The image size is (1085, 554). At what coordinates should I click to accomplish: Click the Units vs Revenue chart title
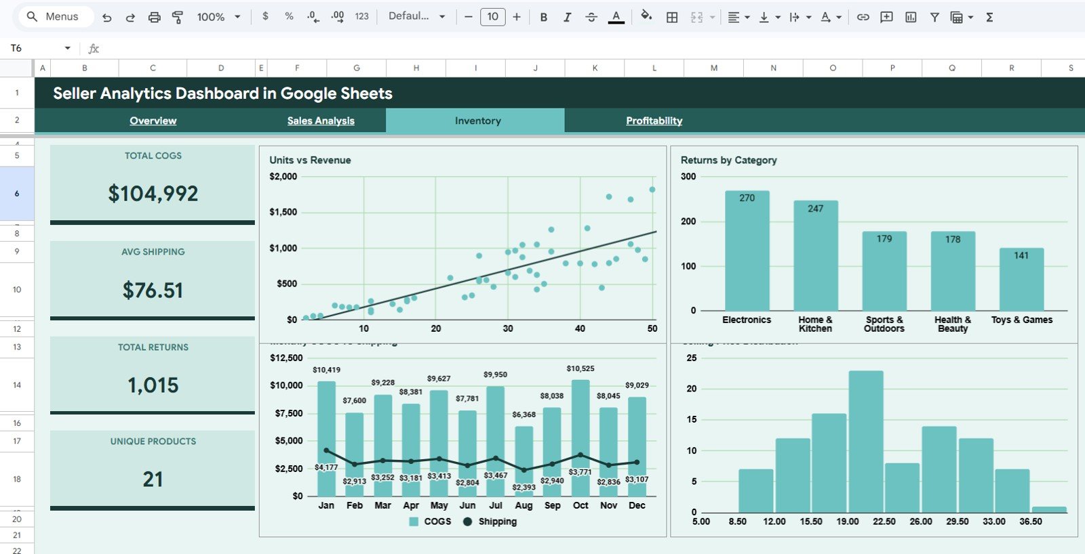310,160
